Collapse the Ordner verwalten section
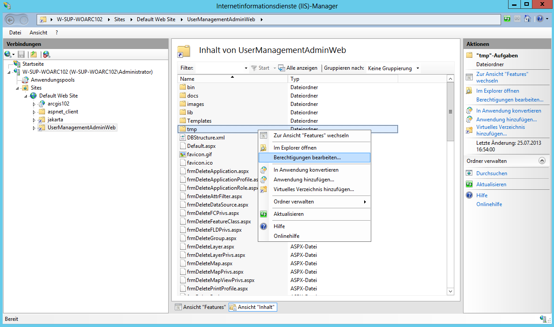The width and height of the screenshot is (554, 327). pos(542,161)
